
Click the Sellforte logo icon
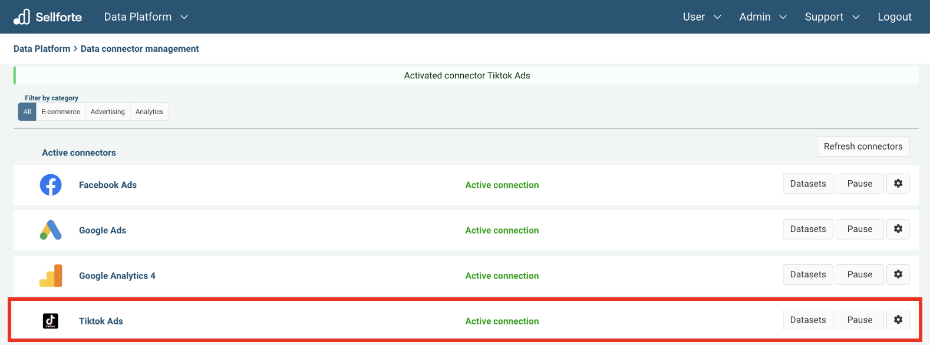pos(22,17)
